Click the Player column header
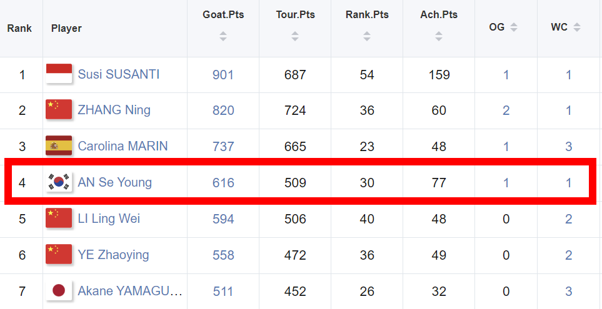Image resolution: width=602 pixels, height=309 pixels. pos(66,28)
